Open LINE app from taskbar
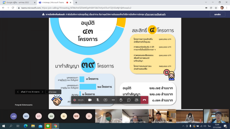Image resolution: width=230 pixels, height=129 pixels. (x=48, y=126)
